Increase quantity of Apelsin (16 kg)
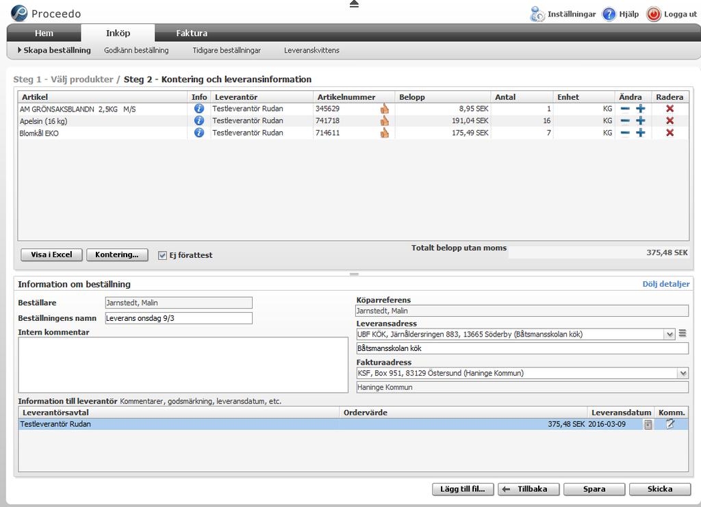 [x=641, y=120]
